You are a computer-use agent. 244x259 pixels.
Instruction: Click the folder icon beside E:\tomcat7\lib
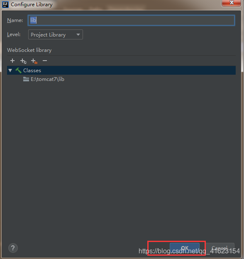pos(26,79)
